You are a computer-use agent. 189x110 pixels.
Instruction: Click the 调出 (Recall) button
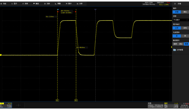[x=185, y=12]
